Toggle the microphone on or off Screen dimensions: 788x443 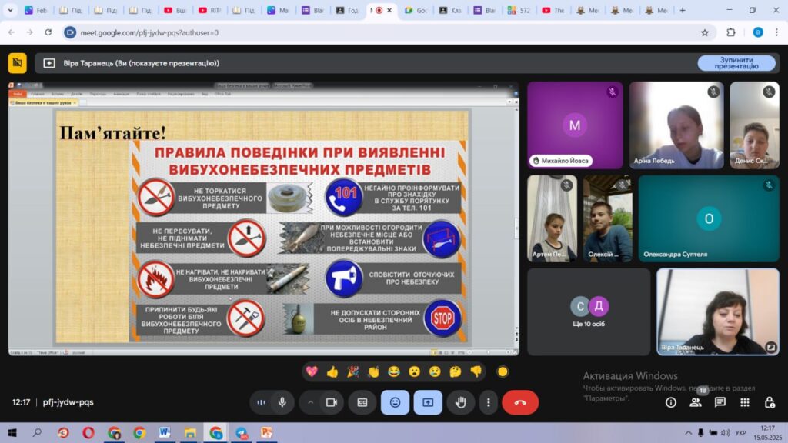(x=282, y=402)
